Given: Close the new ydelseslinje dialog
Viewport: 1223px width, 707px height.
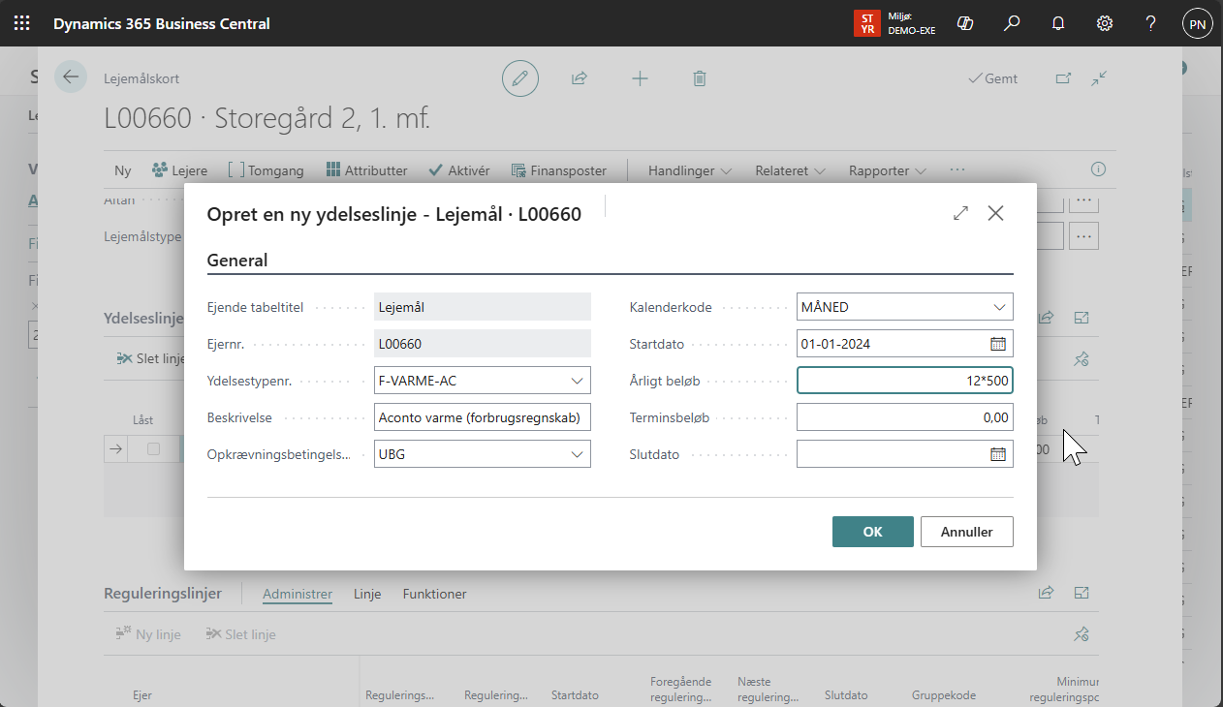Looking at the screenshot, I should click(x=995, y=214).
